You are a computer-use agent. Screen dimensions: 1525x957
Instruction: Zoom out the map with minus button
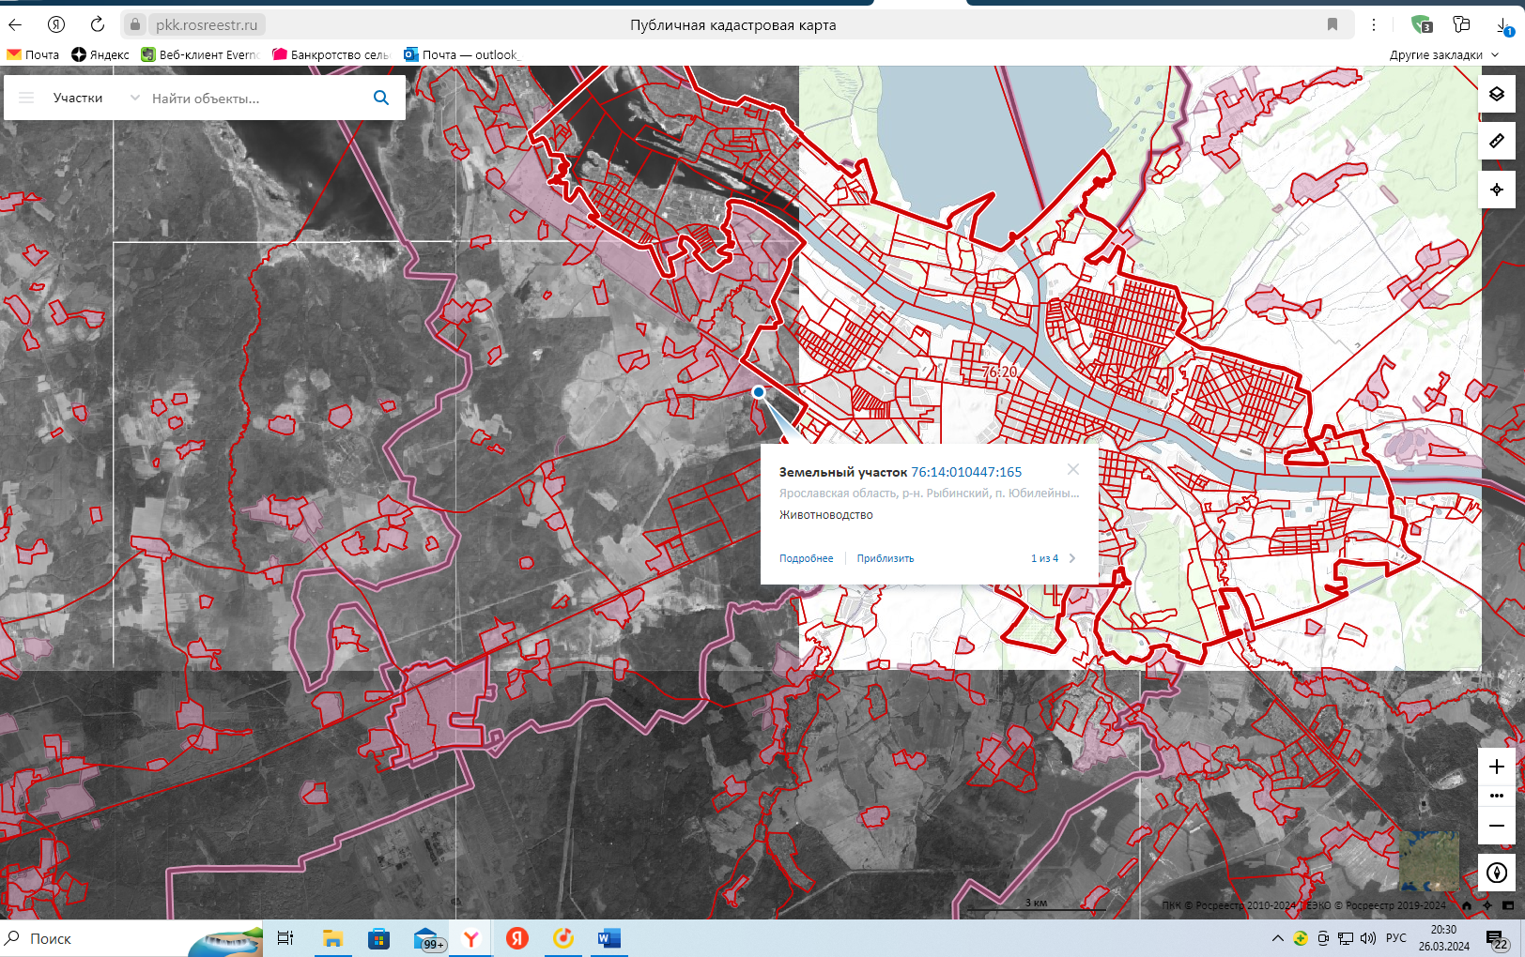[1497, 826]
